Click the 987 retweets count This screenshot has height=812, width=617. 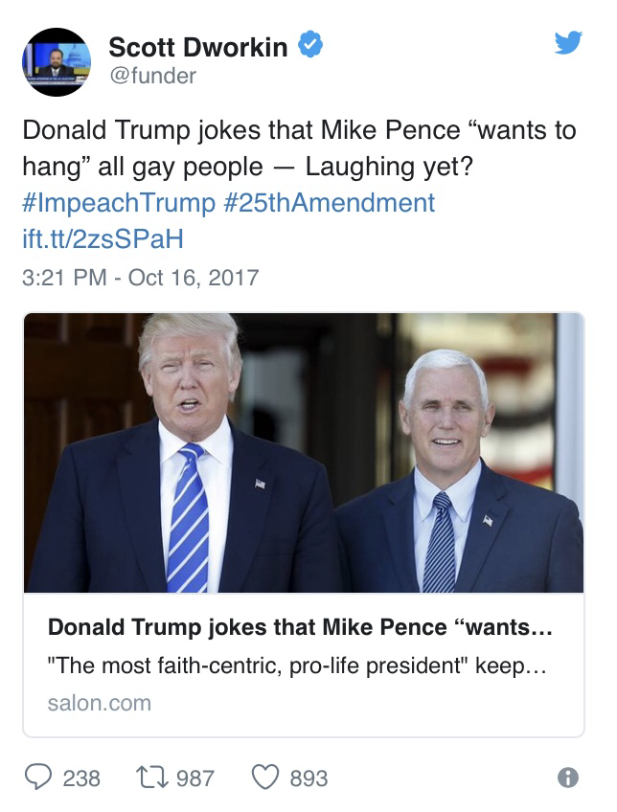[x=195, y=778]
